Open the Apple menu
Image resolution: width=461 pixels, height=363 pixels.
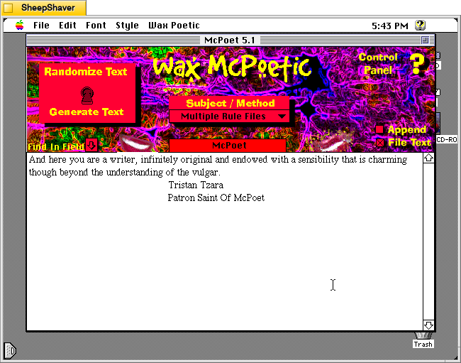[20, 26]
